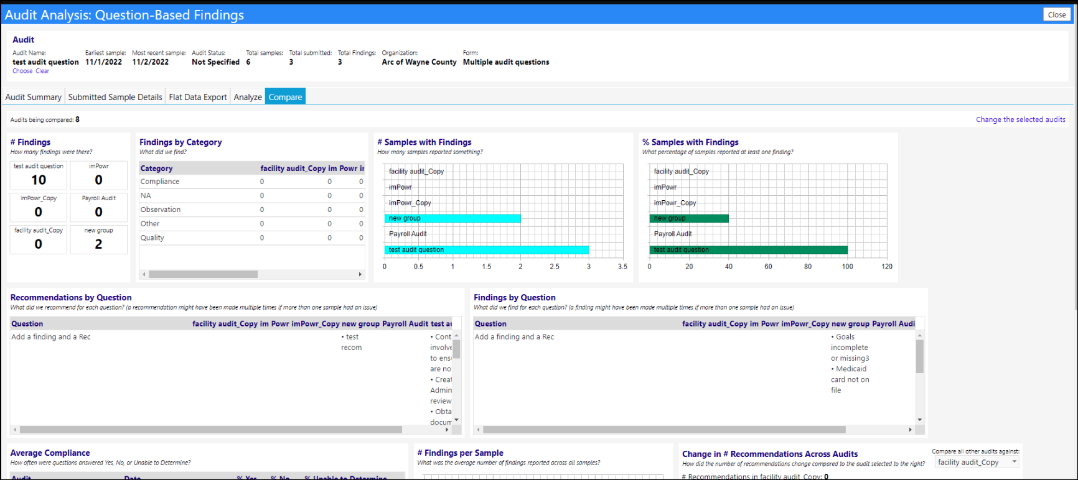1078x480 pixels.
Task: Click the Choose link under Audit Name
Action: point(22,71)
